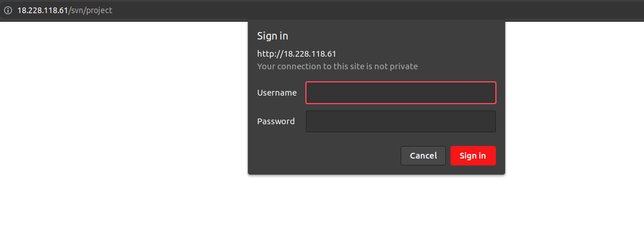The image size is (644, 245).
Task: Focus the Password input field
Action: 401,121
